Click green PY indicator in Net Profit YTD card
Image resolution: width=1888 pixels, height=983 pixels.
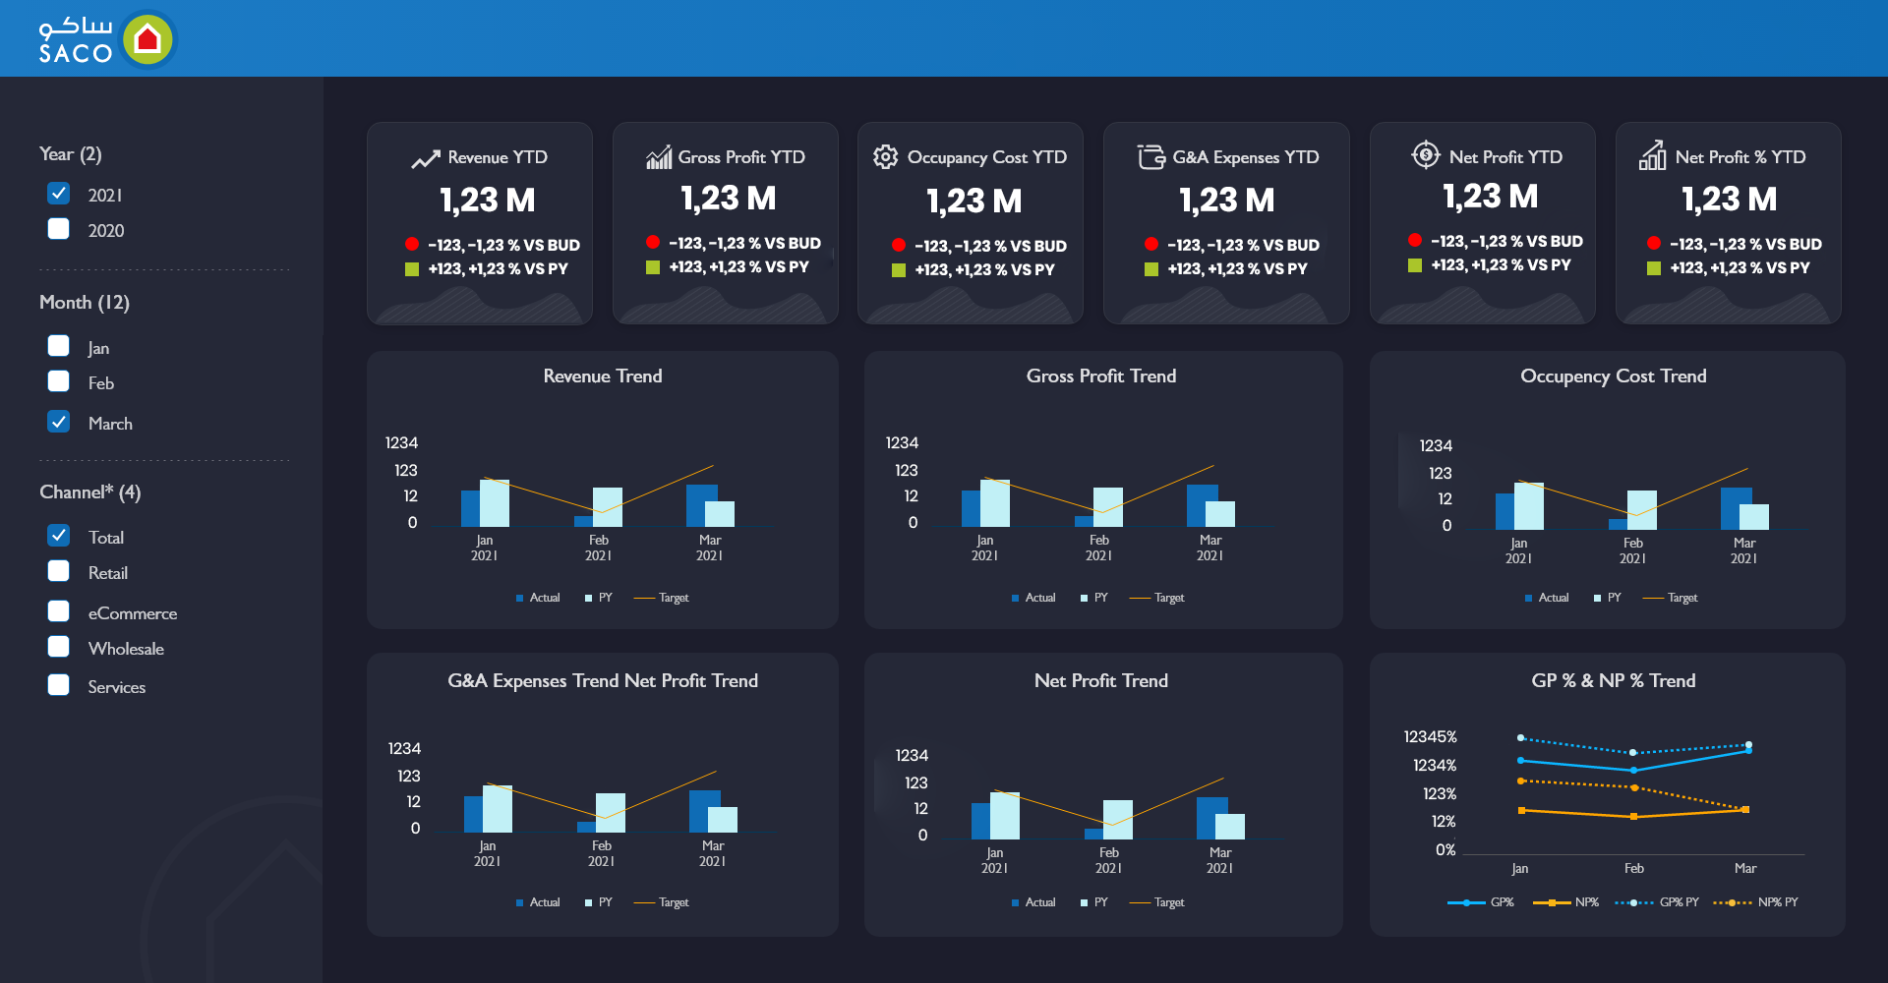point(1414,265)
